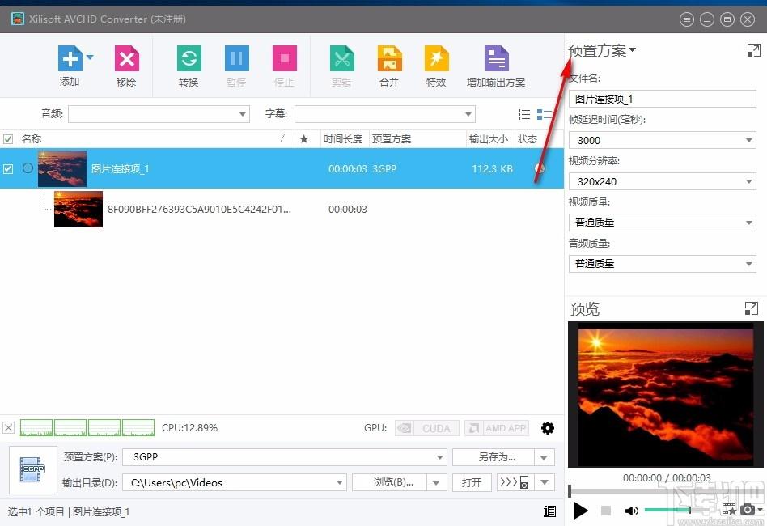Open the 特效 (Effects) tool
The height and width of the screenshot is (526, 767).
pyautogui.click(x=436, y=59)
